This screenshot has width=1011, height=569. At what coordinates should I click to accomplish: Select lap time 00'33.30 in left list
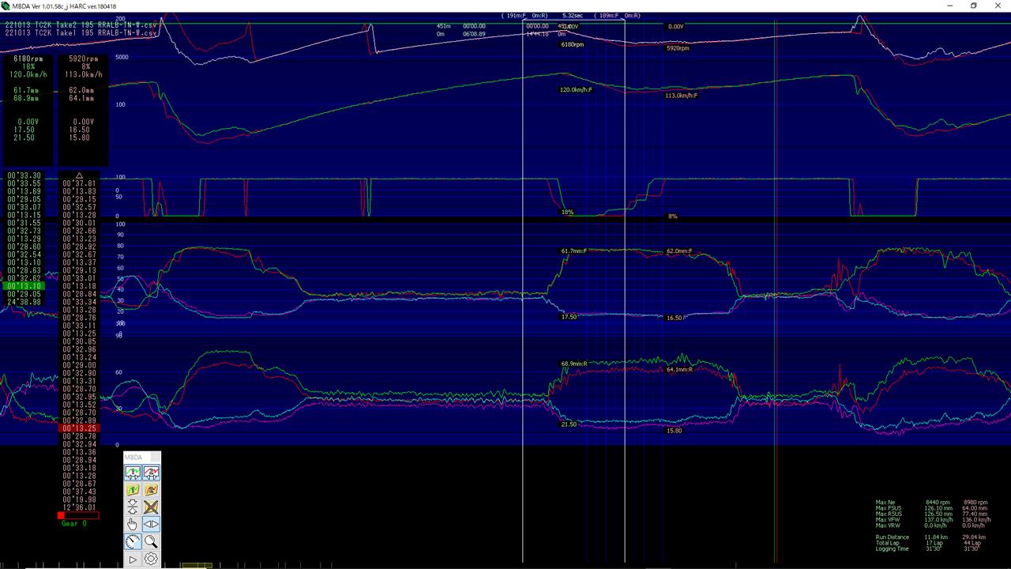pyautogui.click(x=24, y=175)
